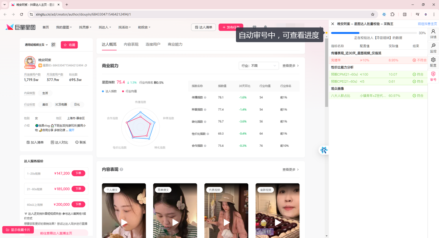Click the QR code icon beside 通用短视频主页
The image size is (439, 238).
[x=54, y=45]
